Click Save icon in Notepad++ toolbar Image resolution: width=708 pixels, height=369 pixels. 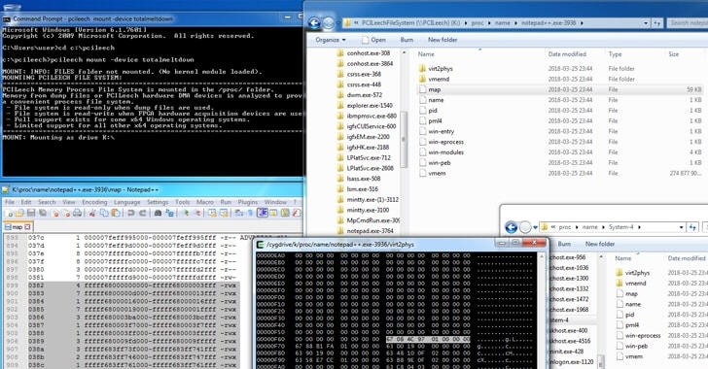[31, 213]
